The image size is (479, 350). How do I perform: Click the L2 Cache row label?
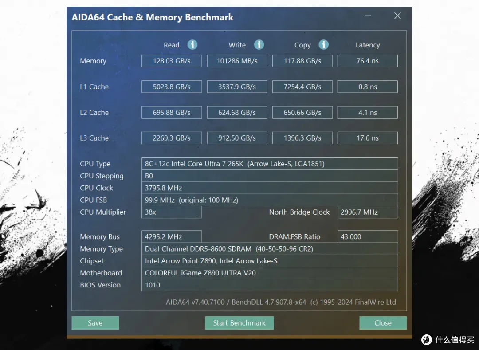tap(94, 112)
